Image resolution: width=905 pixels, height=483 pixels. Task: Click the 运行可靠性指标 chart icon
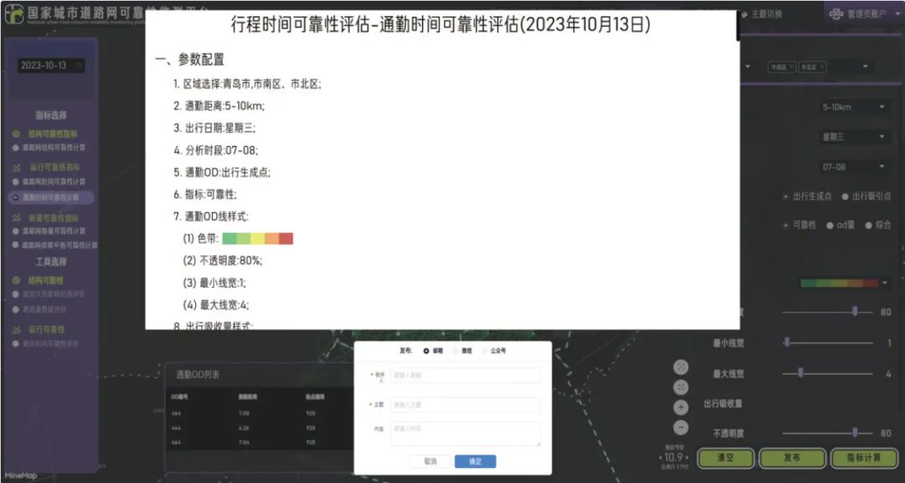pyautogui.click(x=16, y=168)
